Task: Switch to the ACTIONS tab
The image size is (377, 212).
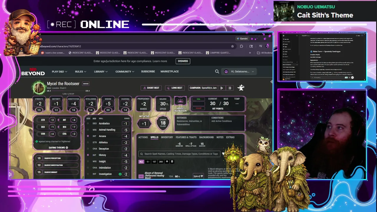Action: click(x=143, y=137)
